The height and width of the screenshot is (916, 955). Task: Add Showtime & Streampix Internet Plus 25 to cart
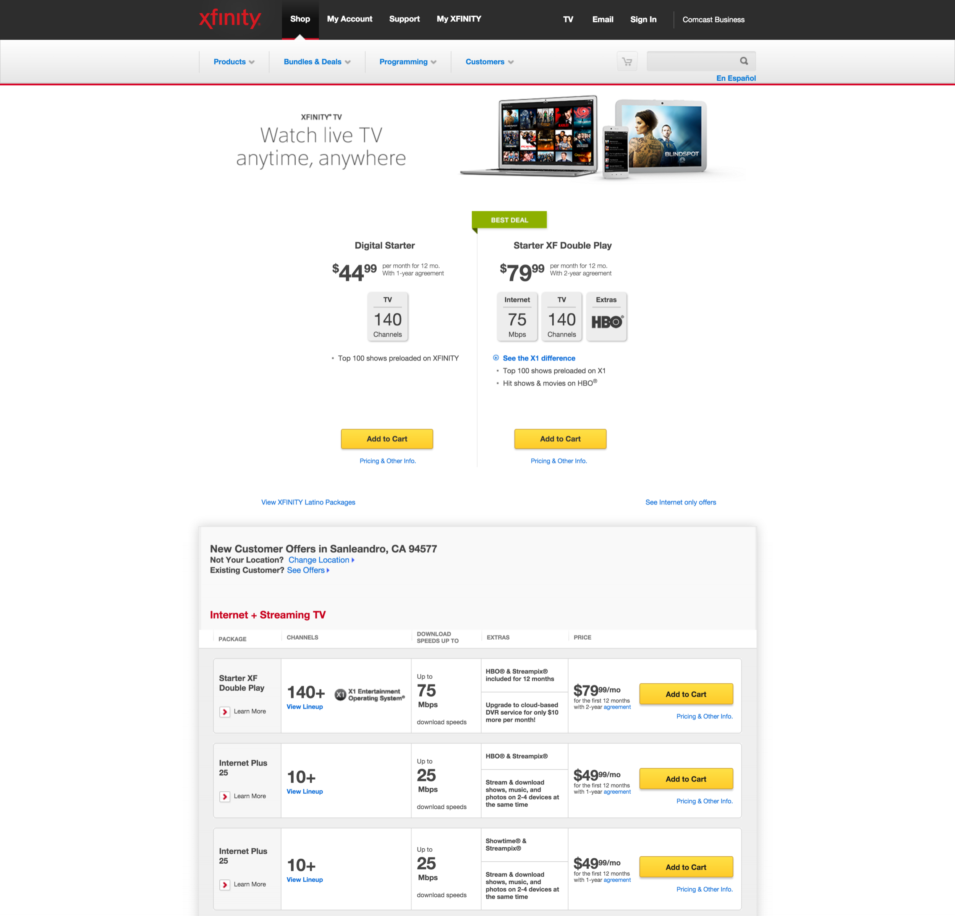point(686,867)
